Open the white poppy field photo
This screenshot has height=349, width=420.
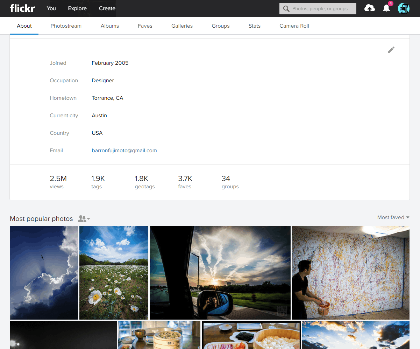coord(114,273)
